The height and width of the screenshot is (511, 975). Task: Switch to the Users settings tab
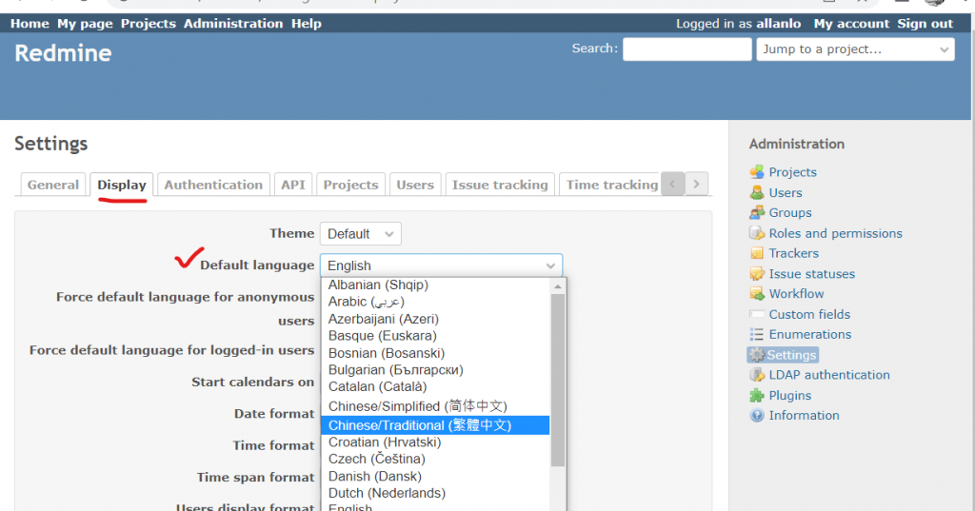pos(415,185)
